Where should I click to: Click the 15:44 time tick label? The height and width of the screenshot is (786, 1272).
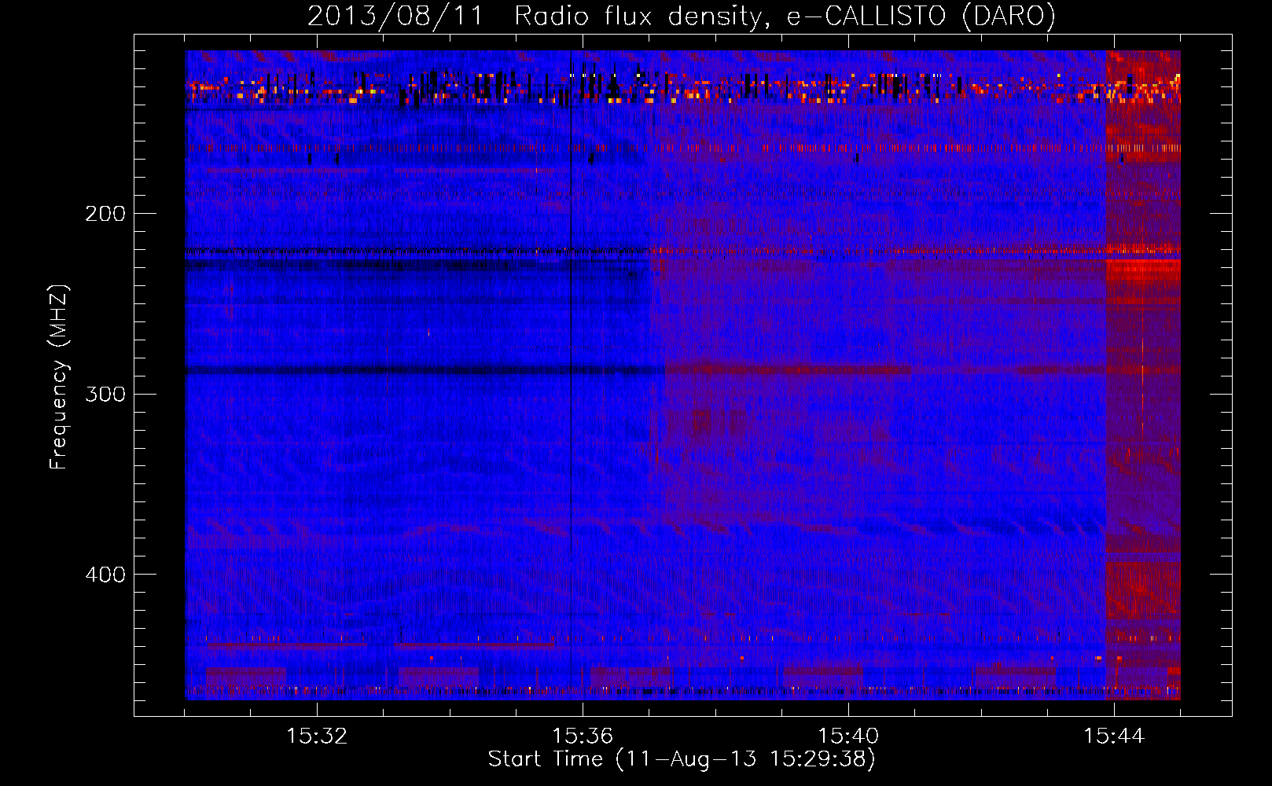pos(1114,736)
